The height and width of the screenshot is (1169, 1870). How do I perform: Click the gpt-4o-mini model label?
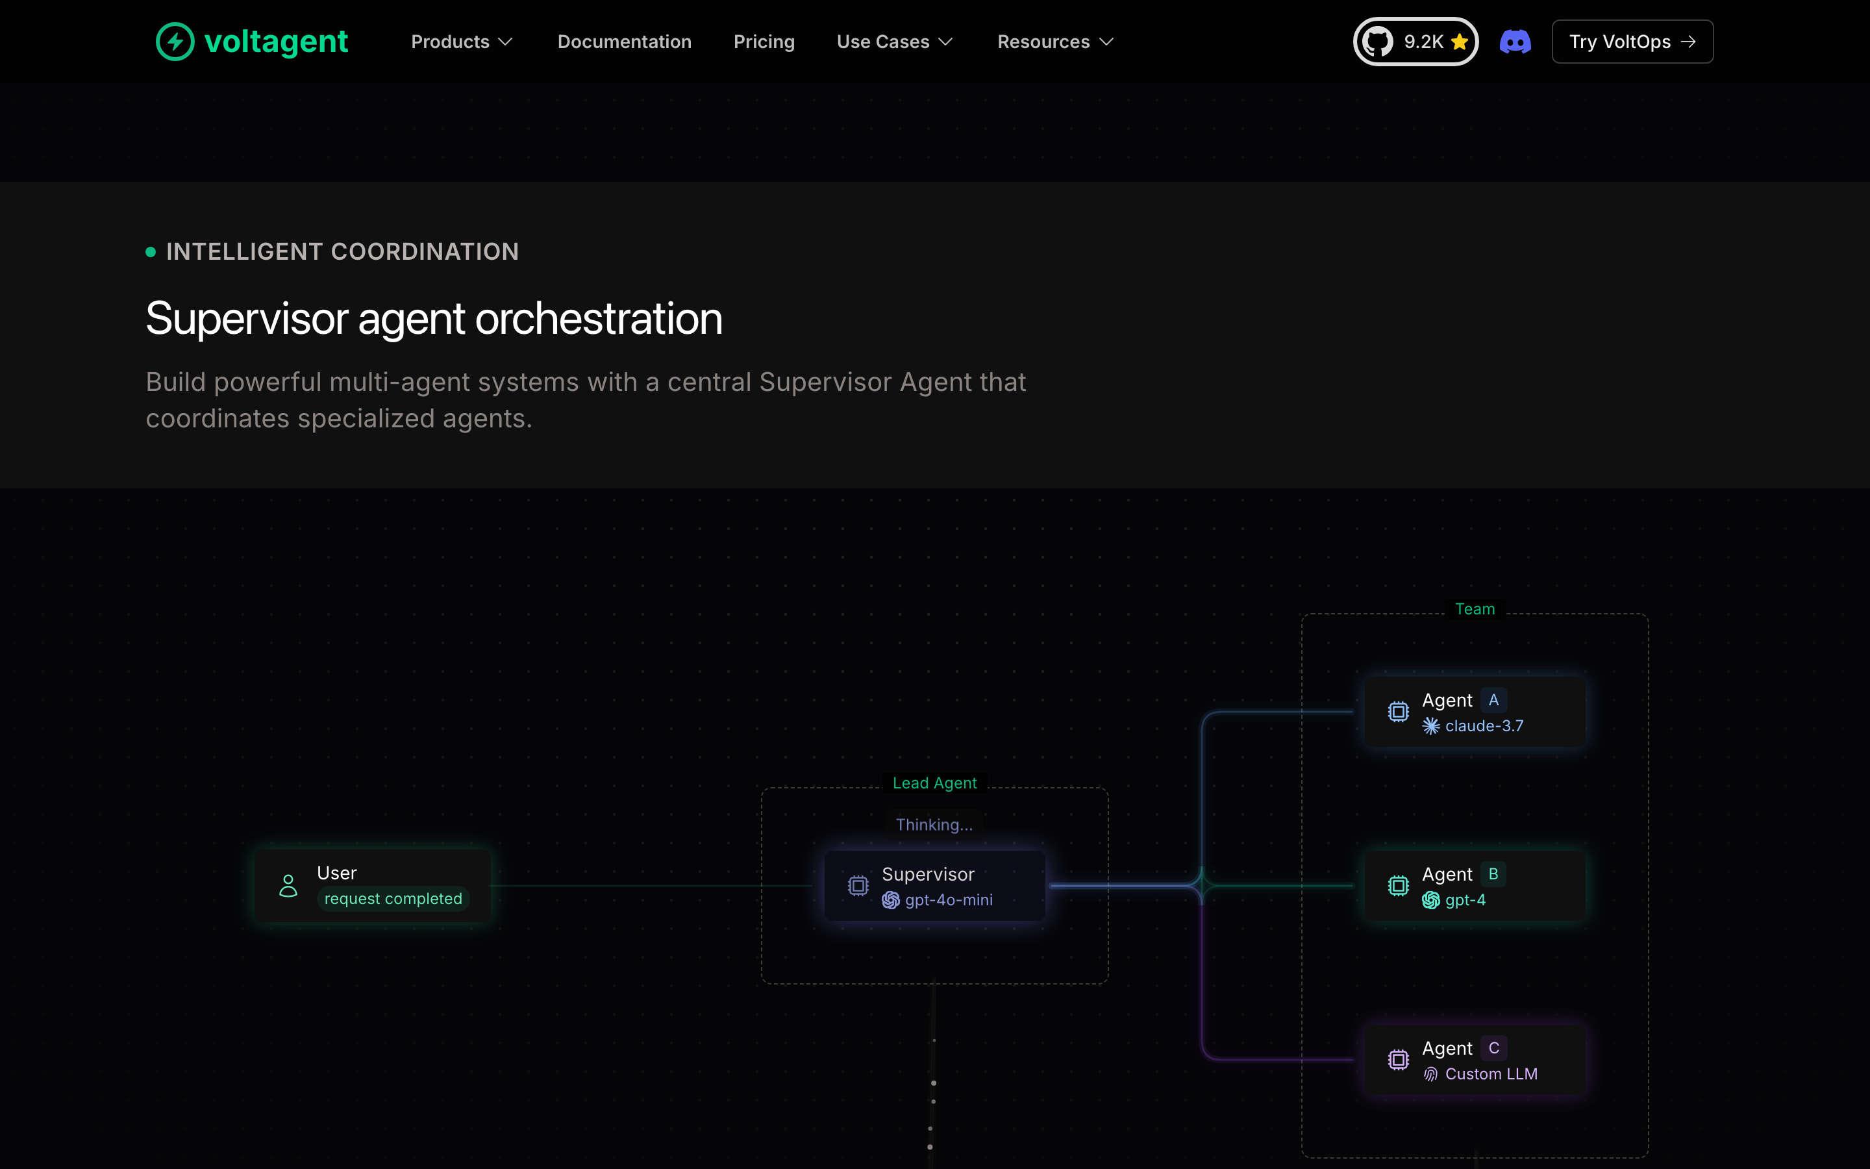[x=948, y=900]
